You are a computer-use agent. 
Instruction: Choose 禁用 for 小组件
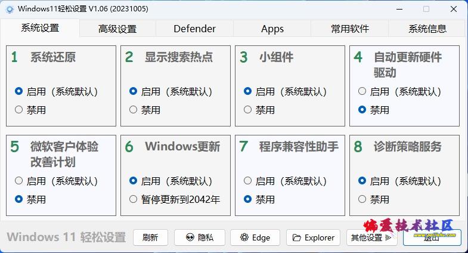coord(248,110)
